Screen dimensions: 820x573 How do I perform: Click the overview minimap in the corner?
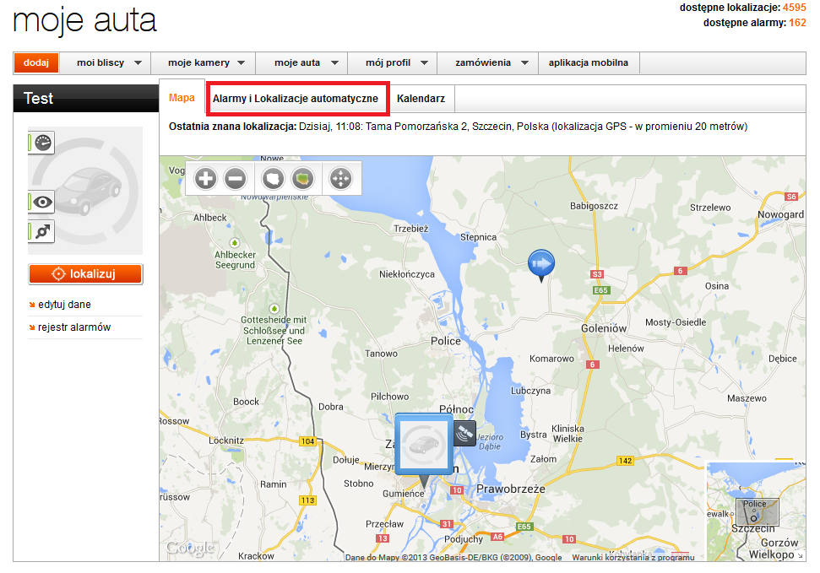point(756,511)
